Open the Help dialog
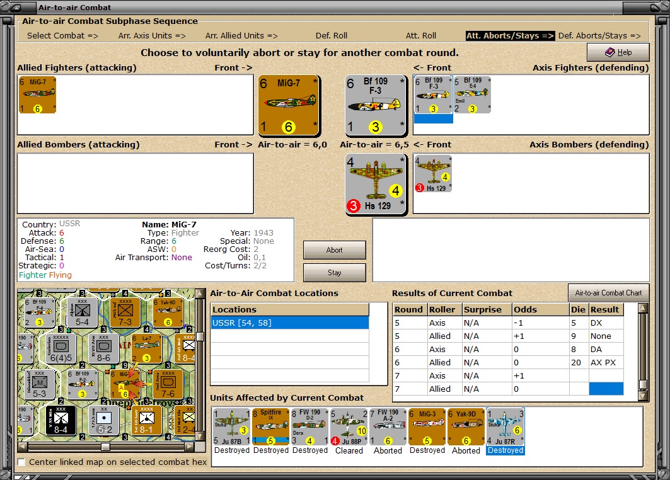Viewport: 670px width, 480px height. tap(618, 53)
